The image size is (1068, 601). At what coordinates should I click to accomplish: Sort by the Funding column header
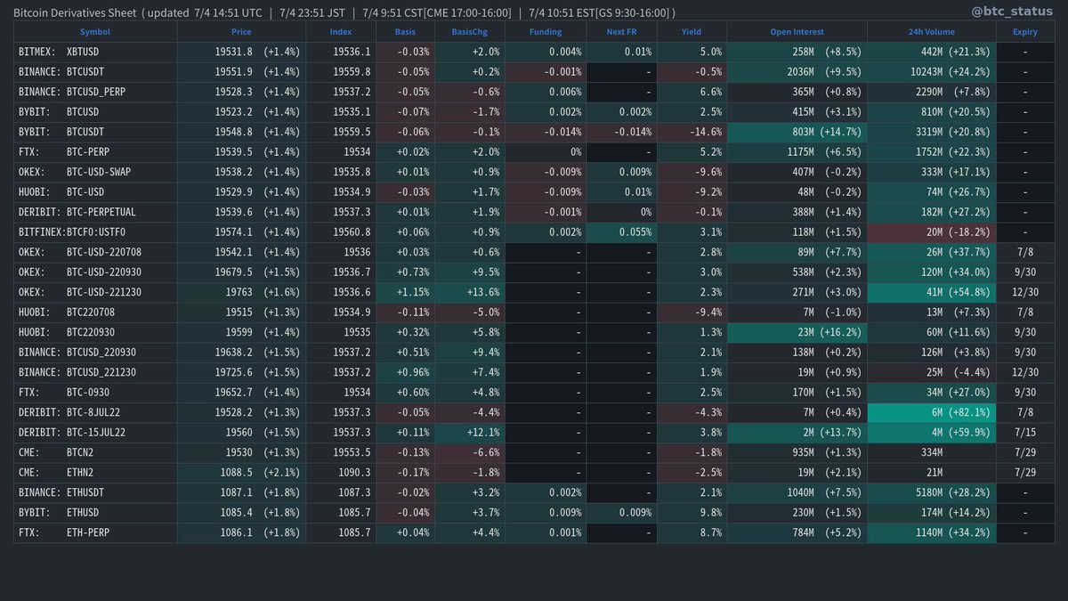click(545, 32)
